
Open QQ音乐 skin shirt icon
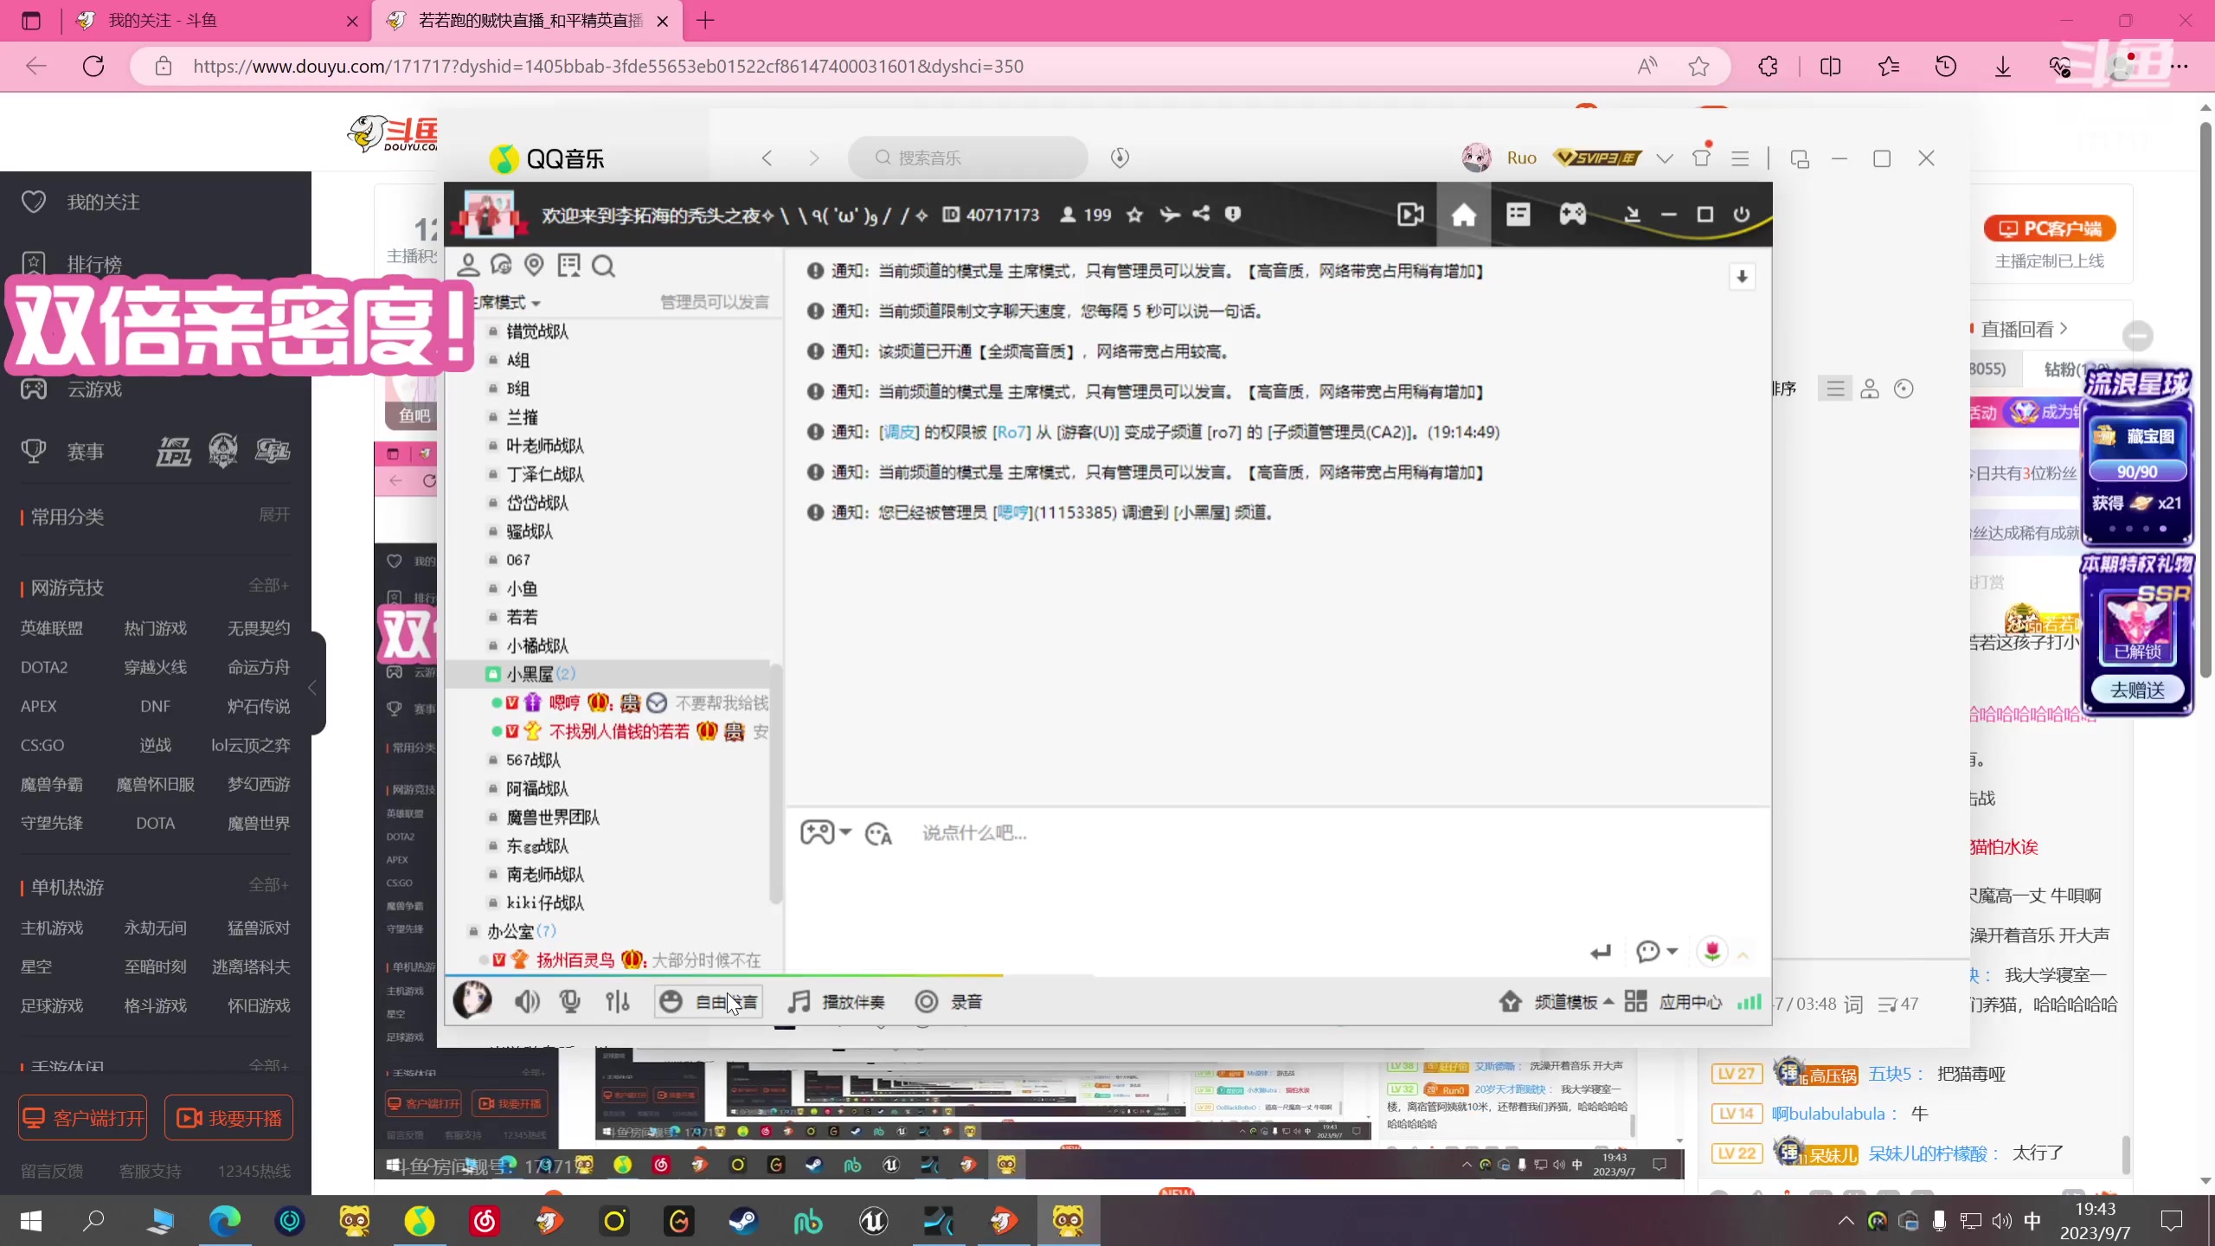(1702, 158)
